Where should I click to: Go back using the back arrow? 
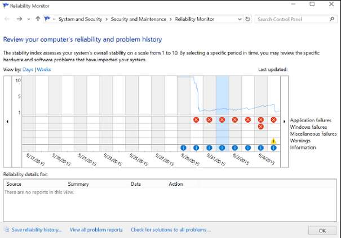tap(7, 19)
